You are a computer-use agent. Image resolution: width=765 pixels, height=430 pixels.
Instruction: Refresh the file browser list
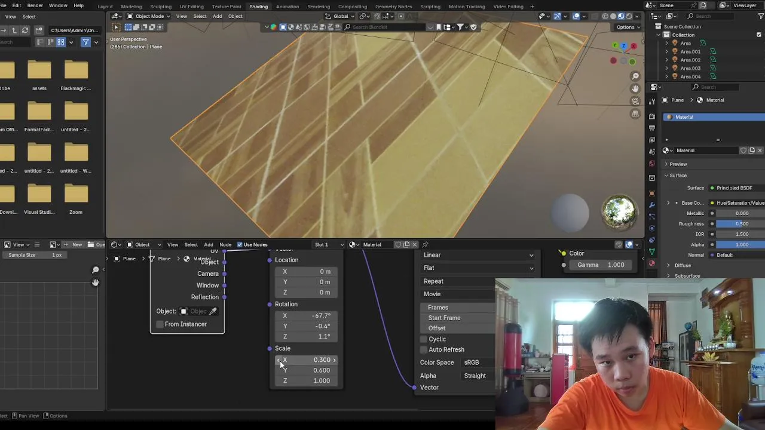(25, 30)
